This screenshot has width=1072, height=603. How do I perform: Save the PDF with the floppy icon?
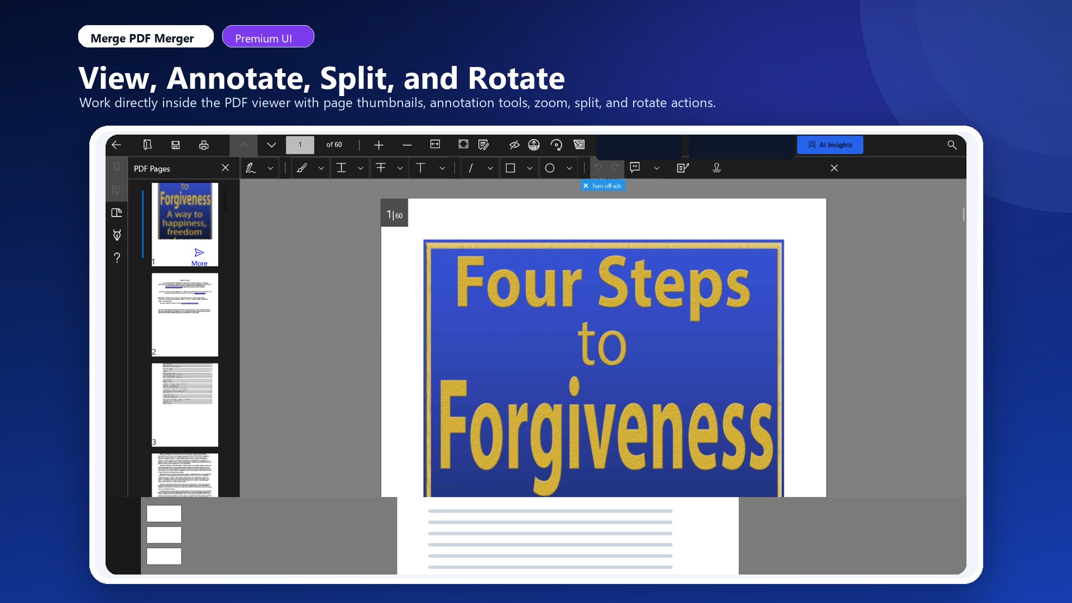pyautogui.click(x=175, y=145)
